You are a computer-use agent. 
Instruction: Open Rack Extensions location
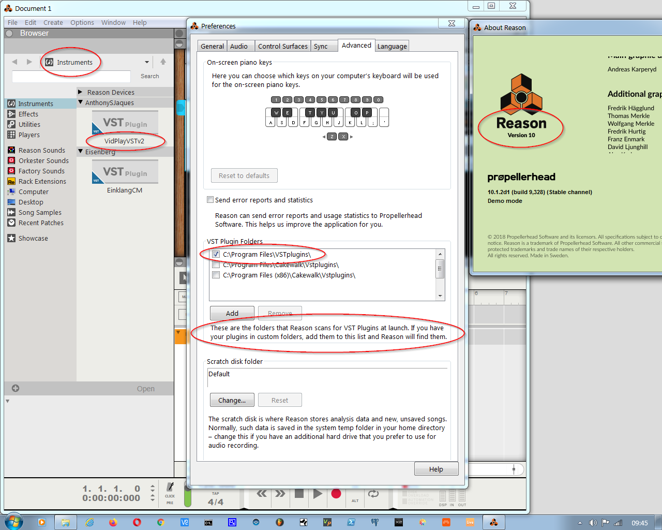(x=42, y=181)
